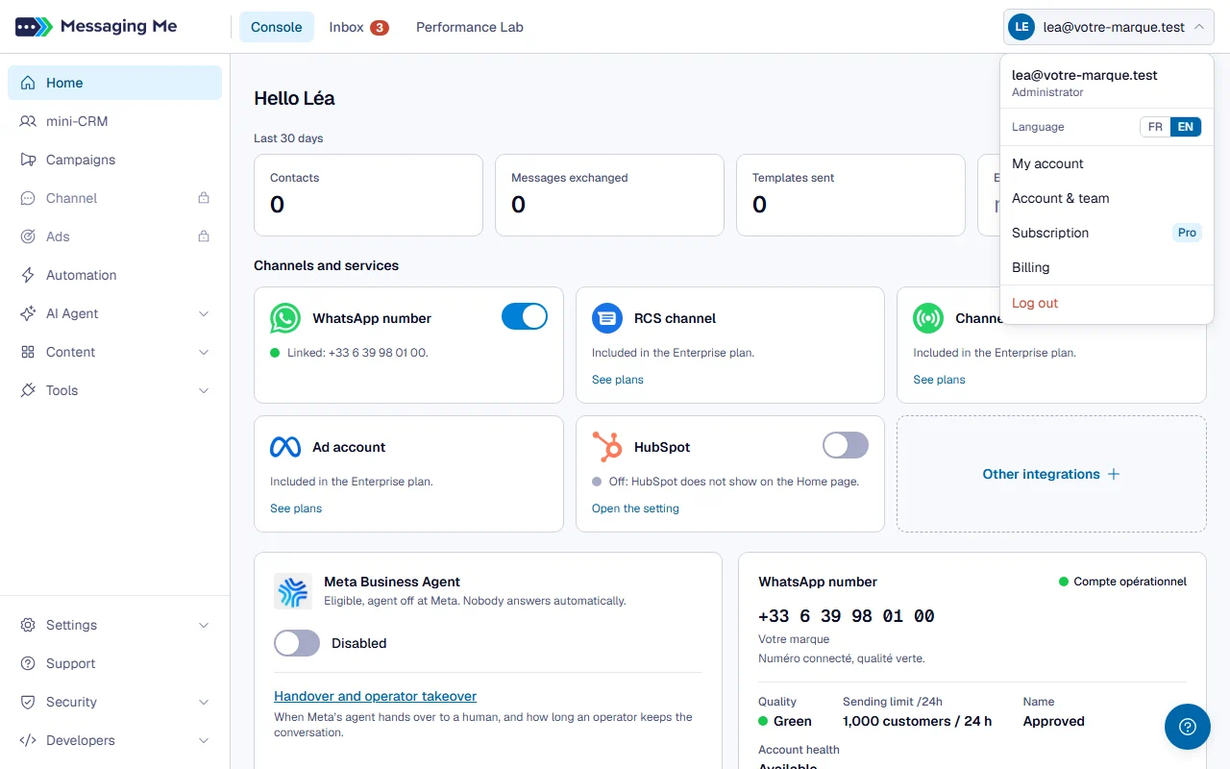Click the mini-CRM people icon

click(28, 121)
